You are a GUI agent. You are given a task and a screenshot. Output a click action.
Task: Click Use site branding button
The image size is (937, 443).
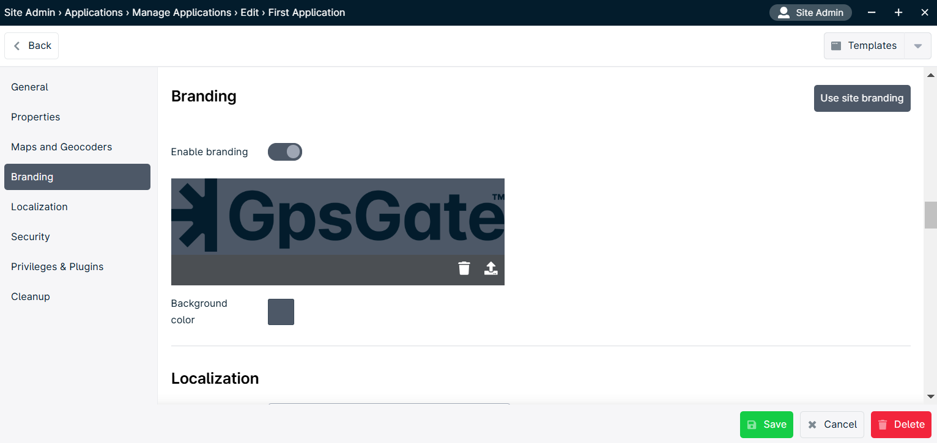862,98
